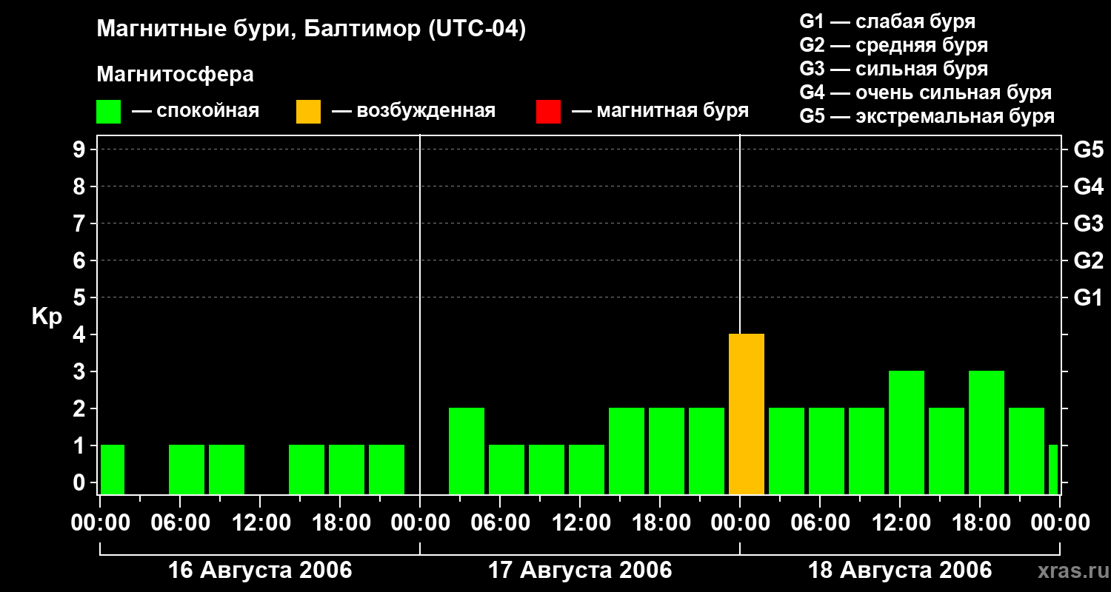This screenshot has height=592, width=1111.
Task: Click the 'G2 — средняя буря' legend entry
Action: coord(893,45)
